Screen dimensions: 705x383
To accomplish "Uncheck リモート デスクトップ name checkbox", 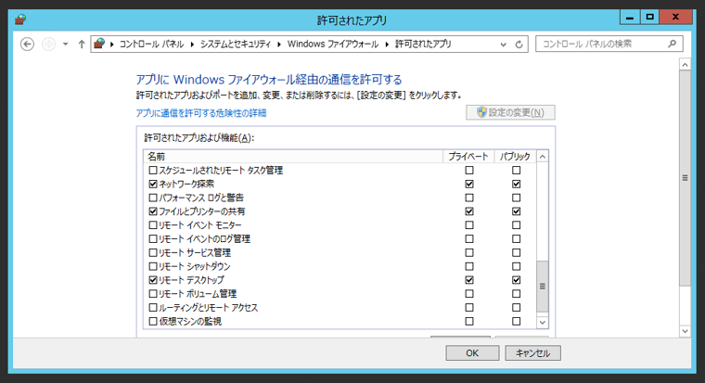I will (153, 280).
